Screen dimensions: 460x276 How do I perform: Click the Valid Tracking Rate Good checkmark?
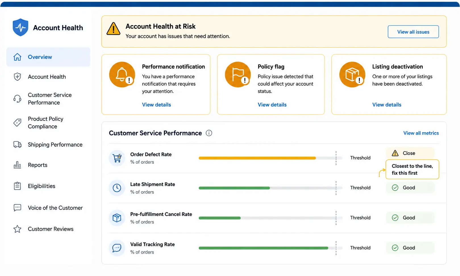coord(395,248)
